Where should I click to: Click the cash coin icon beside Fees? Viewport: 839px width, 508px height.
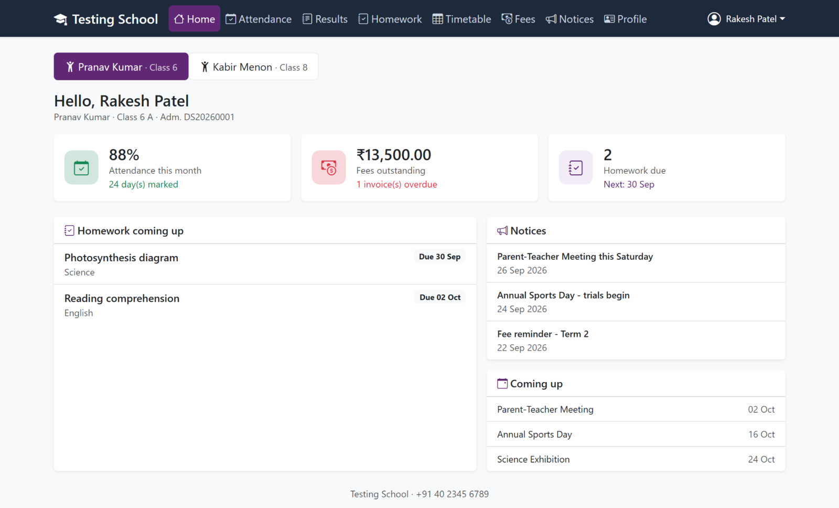[x=507, y=19]
